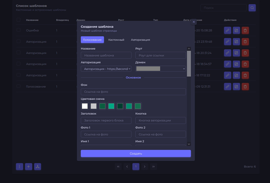Go to the last page with the double-arrow icon

(x=153, y=166)
